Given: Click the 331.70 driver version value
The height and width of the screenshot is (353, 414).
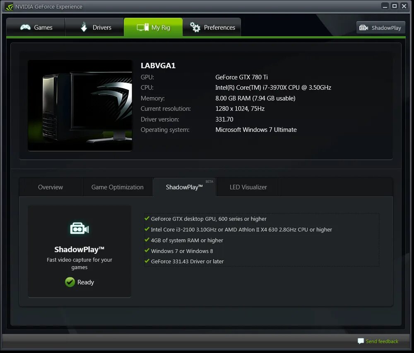Looking at the screenshot, I should [224, 119].
